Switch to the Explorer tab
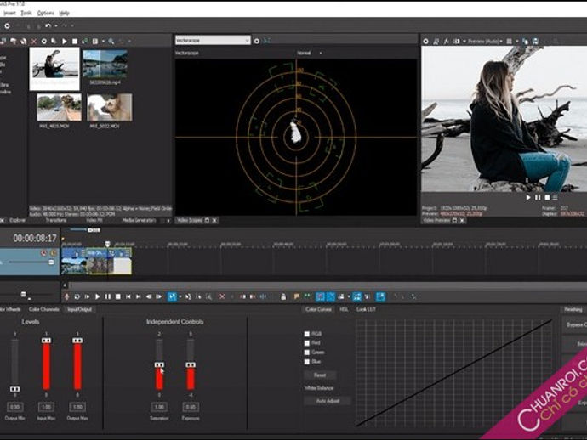 pyautogui.click(x=18, y=220)
